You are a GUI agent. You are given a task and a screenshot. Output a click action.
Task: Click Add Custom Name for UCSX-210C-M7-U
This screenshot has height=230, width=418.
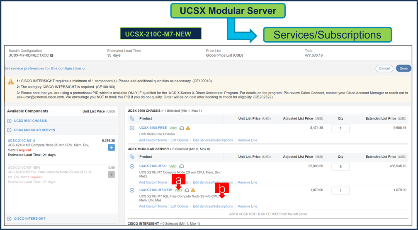pyautogui.click(x=153, y=182)
